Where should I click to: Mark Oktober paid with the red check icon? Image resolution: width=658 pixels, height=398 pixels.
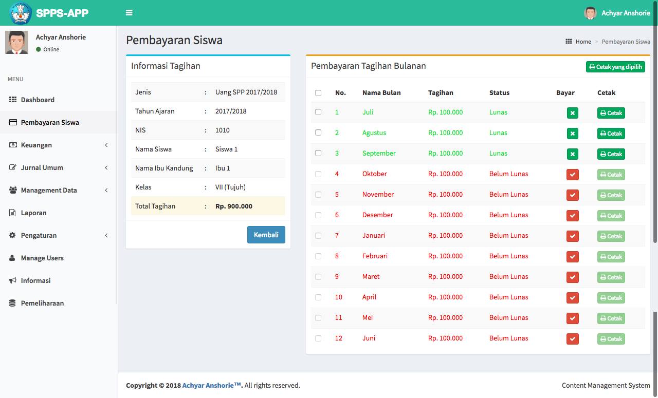point(572,174)
